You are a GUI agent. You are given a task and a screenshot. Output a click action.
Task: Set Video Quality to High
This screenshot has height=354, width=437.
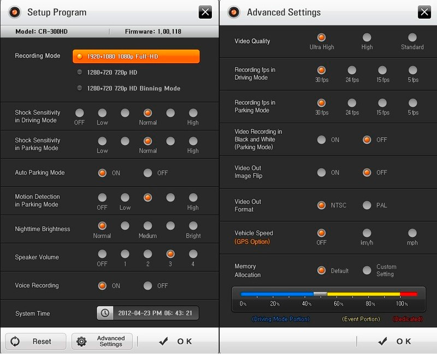367,37
